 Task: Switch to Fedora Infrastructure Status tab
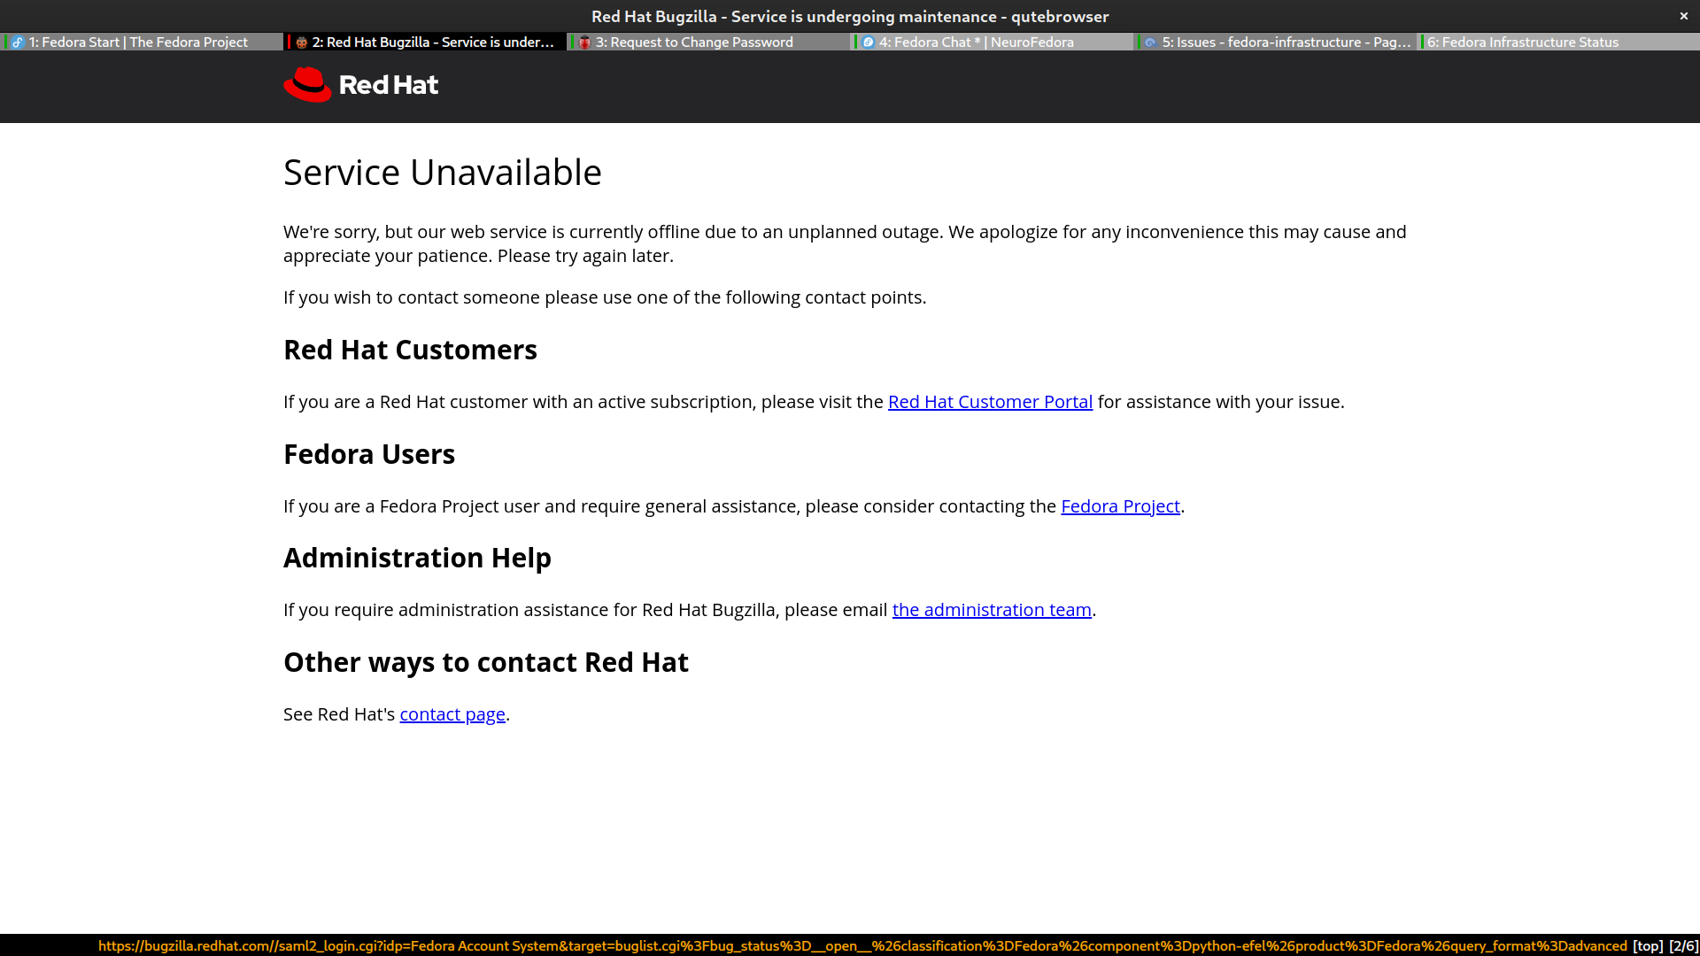tap(1558, 42)
